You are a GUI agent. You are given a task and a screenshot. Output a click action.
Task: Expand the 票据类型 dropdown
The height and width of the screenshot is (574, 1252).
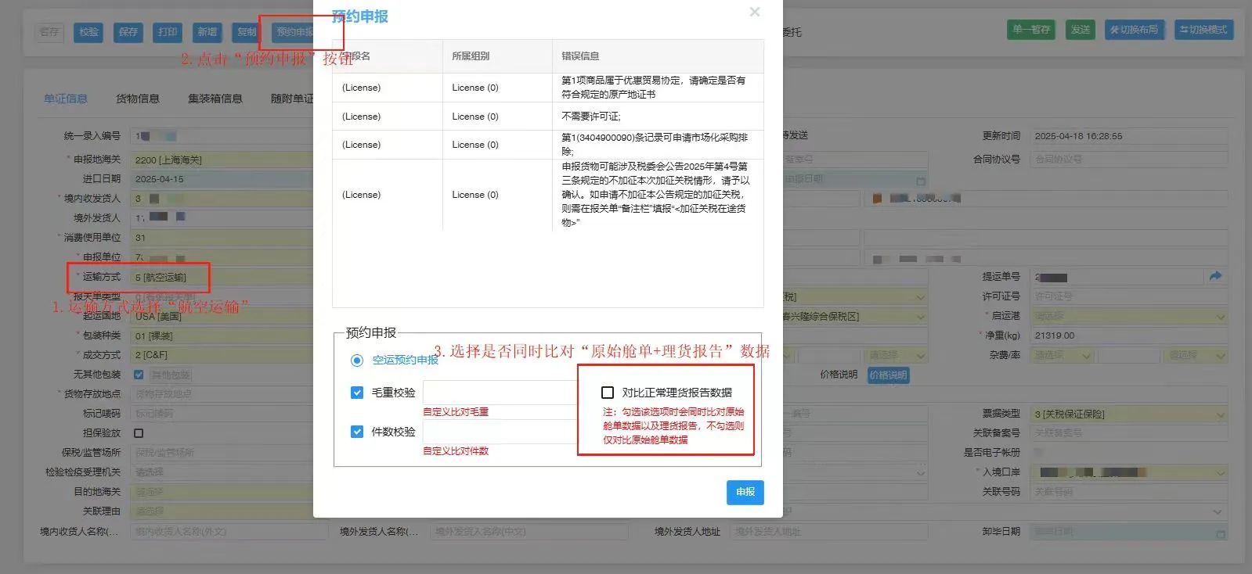(1219, 414)
